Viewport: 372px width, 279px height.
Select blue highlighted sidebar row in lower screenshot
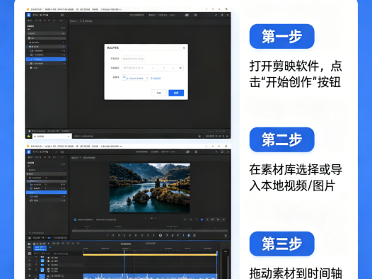[x=46, y=193]
